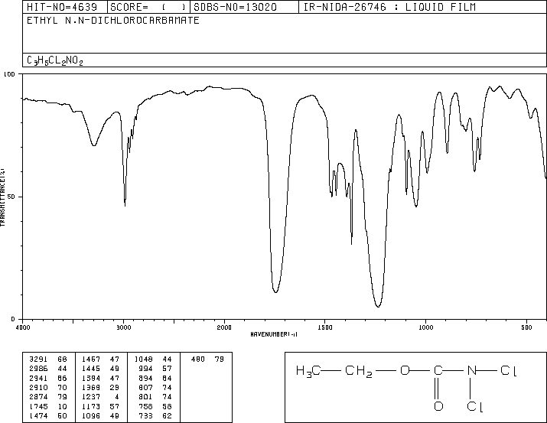The width and height of the screenshot is (547, 423).
Task: Select peak table value 2941
Action: click(38, 378)
